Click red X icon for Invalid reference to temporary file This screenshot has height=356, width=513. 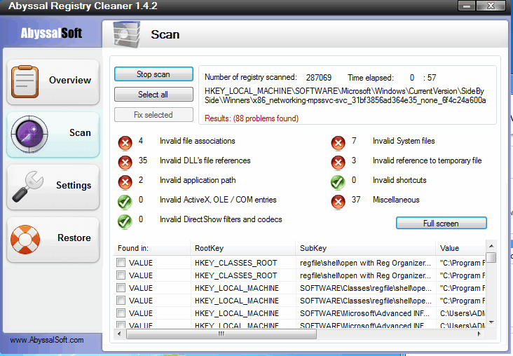click(338, 163)
